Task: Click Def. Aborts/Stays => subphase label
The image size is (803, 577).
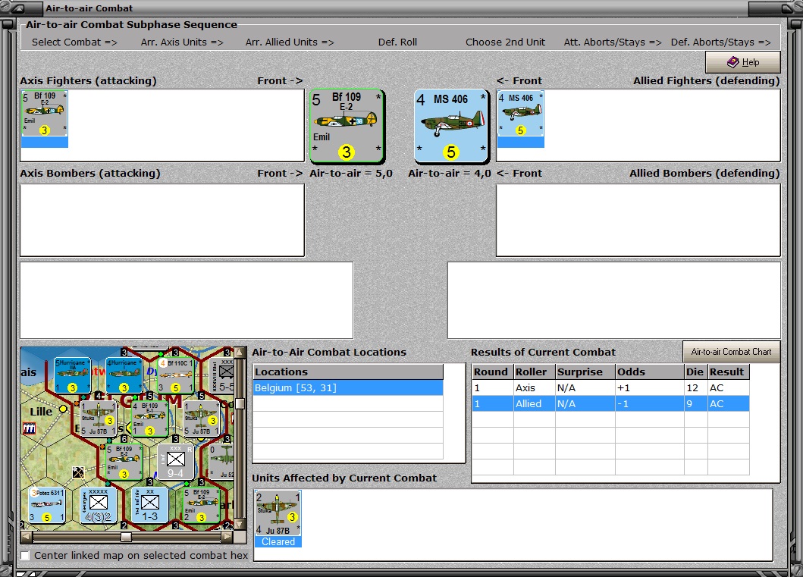Action: [x=720, y=42]
